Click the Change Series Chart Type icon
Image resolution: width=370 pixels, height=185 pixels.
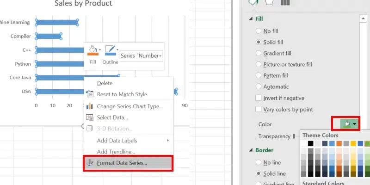pyautogui.click(x=90, y=106)
